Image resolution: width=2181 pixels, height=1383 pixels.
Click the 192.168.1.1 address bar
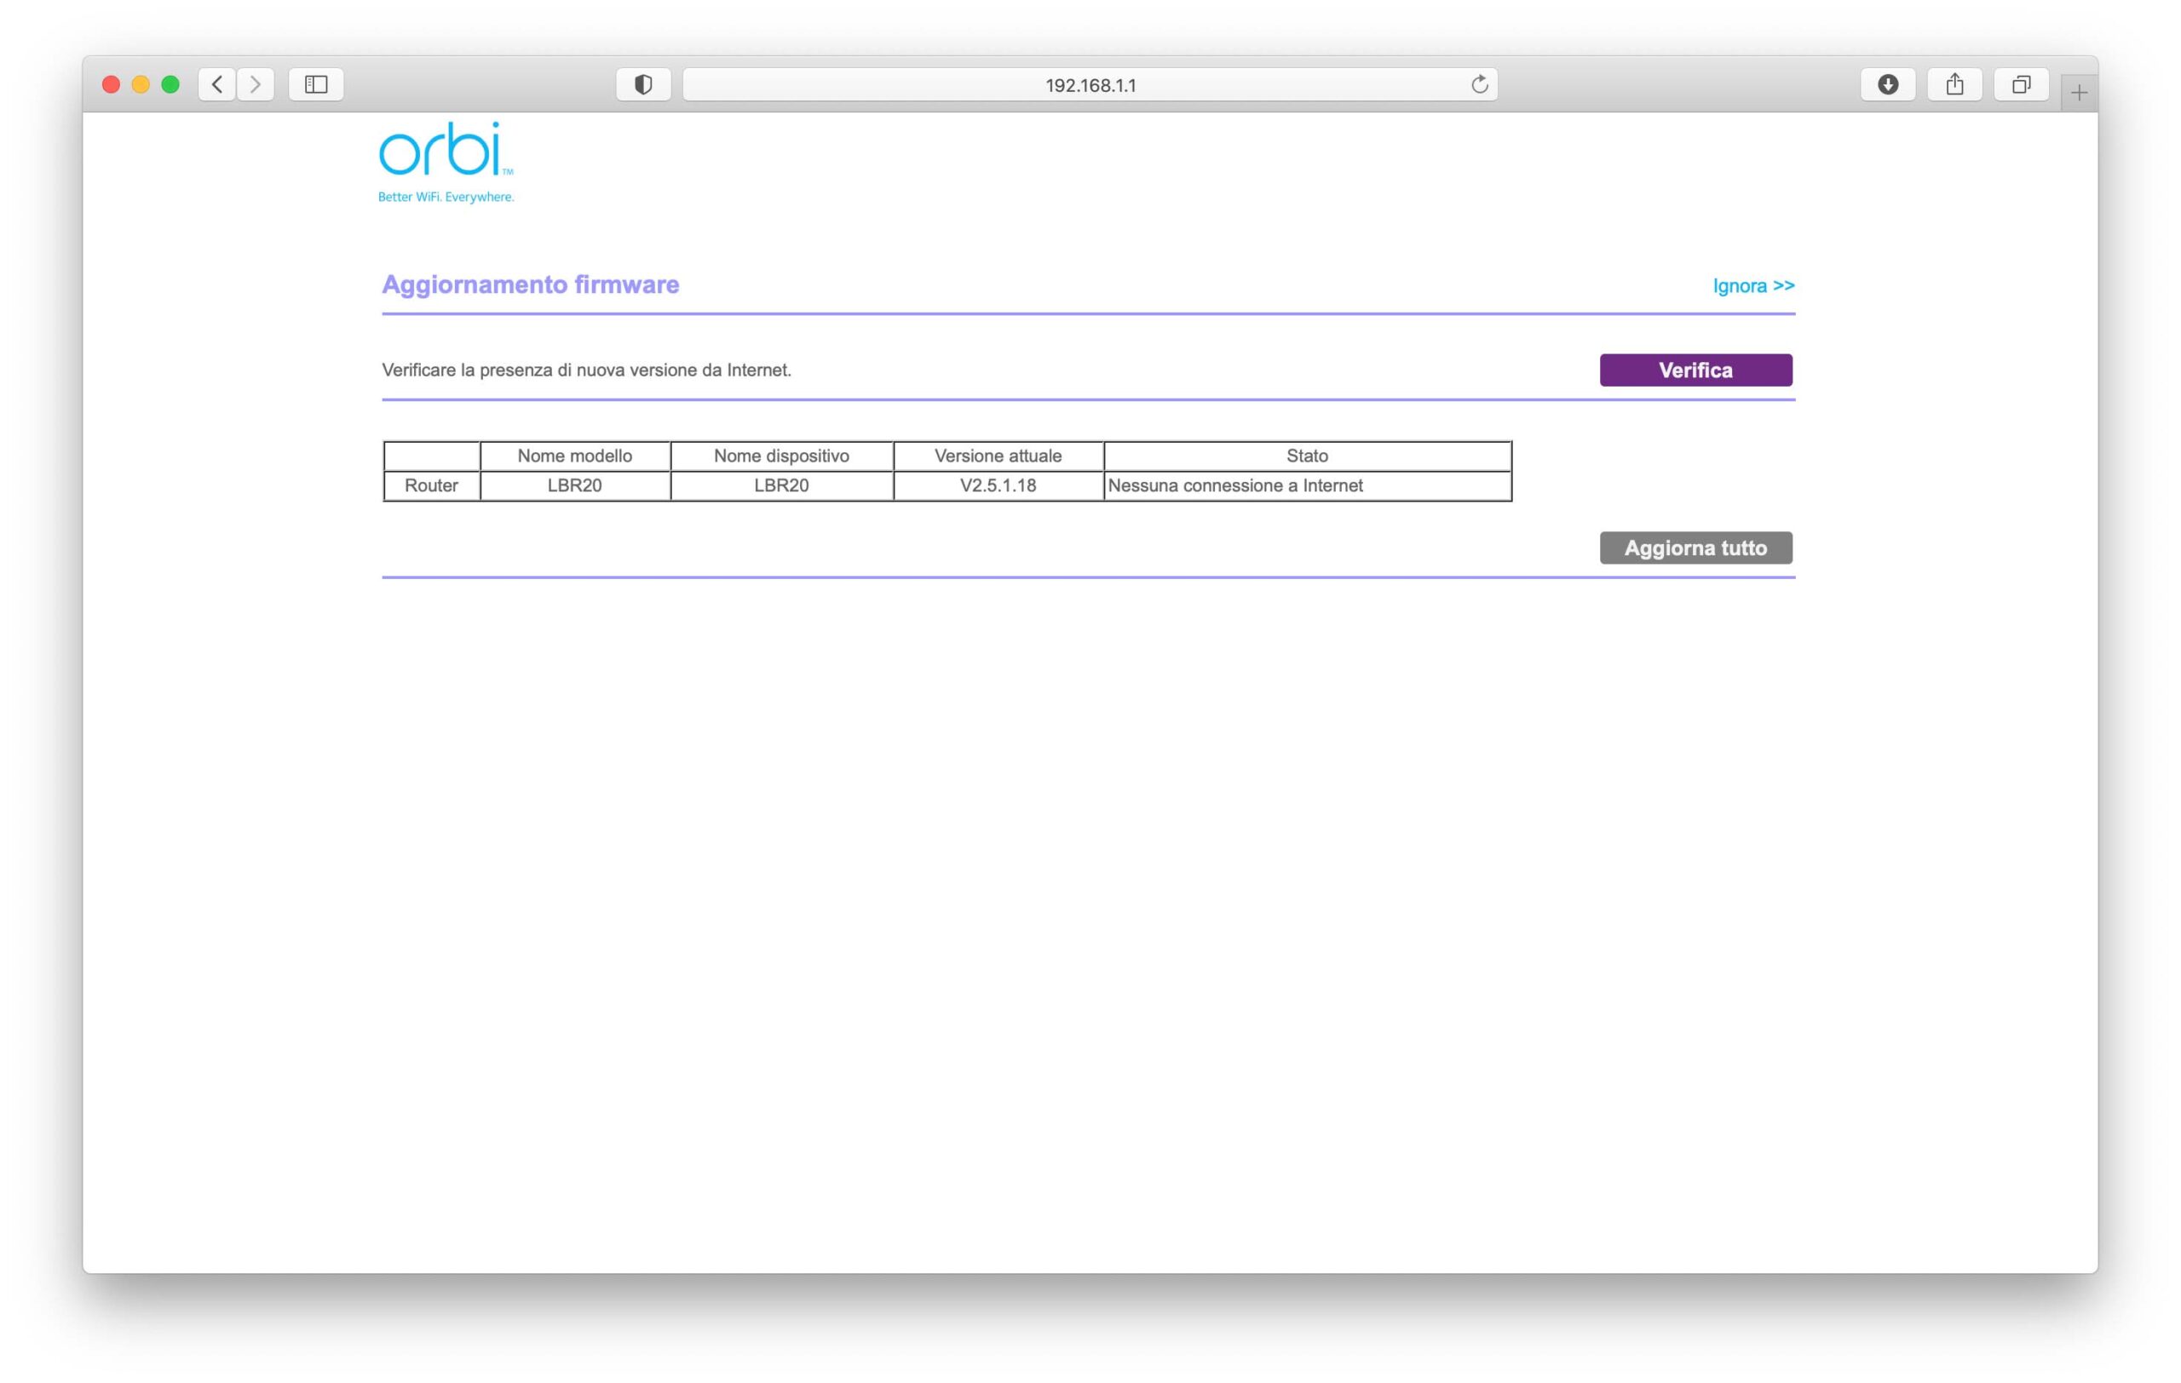(1090, 85)
